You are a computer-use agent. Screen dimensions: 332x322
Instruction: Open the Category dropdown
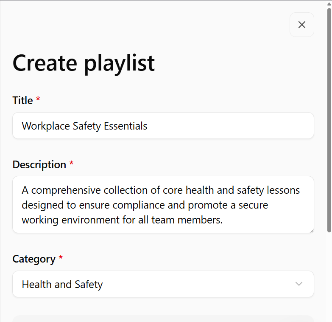[x=163, y=284]
